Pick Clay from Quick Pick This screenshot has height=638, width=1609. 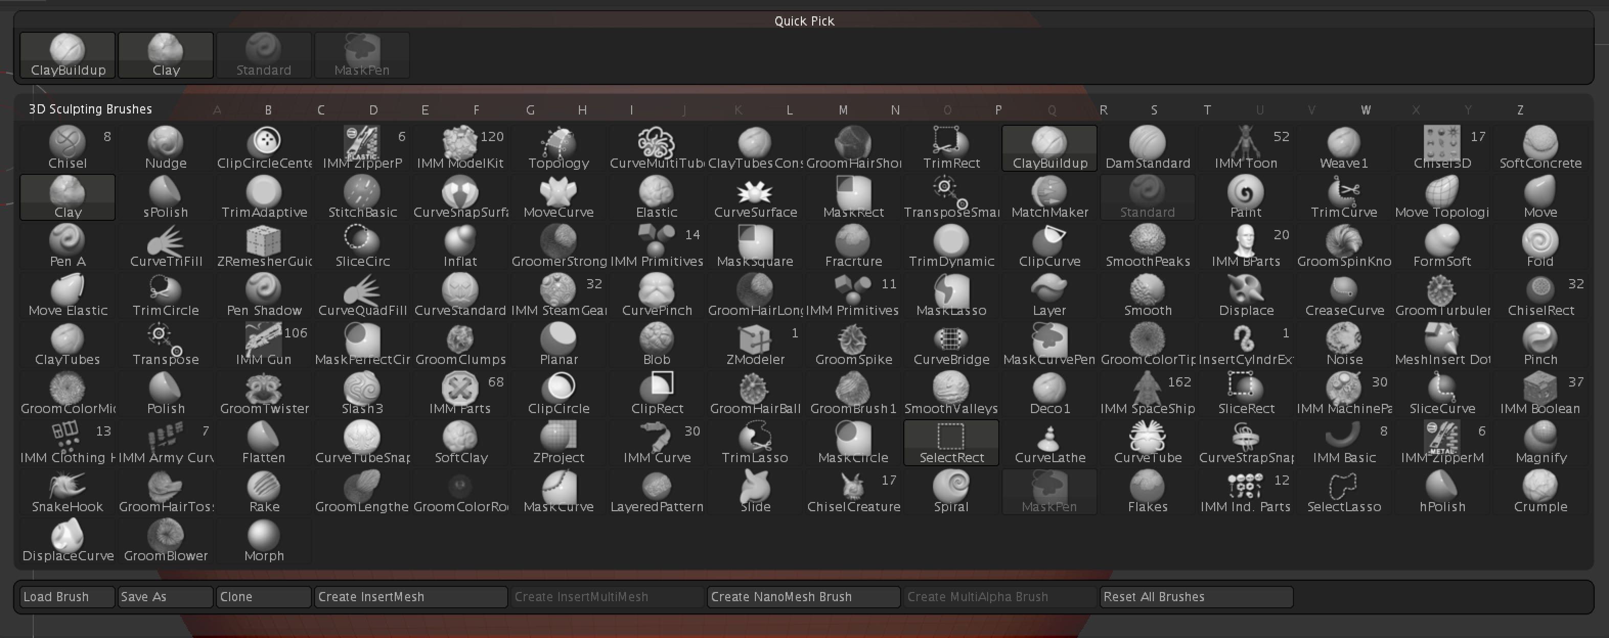(166, 56)
